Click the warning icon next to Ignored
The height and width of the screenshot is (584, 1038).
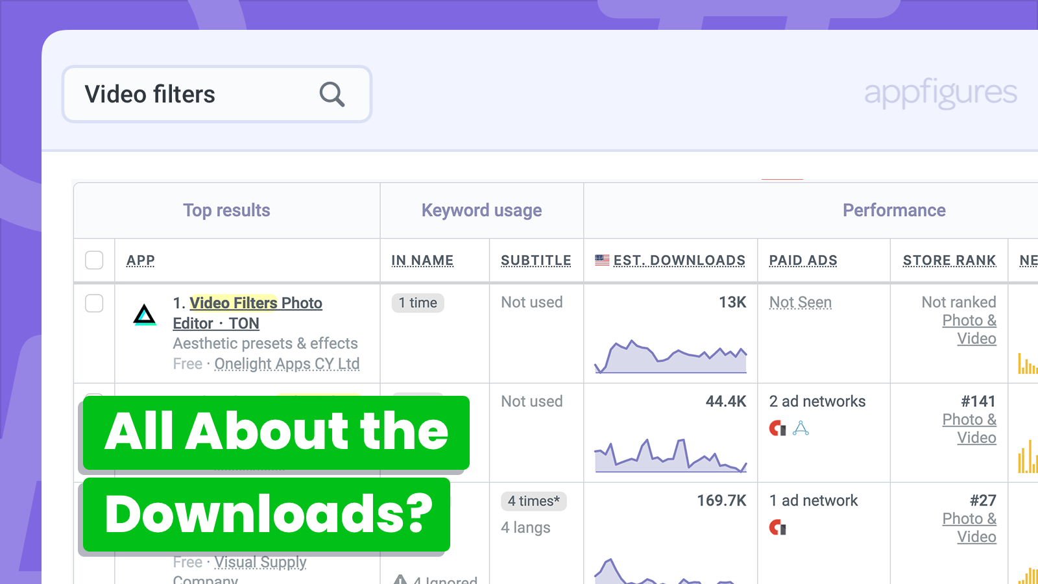point(400,579)
